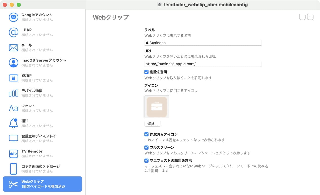This screenshot has width=320, height=195.
Task: Click the macOS Serverアカウント person icon
Action: (x=13, y=63)
